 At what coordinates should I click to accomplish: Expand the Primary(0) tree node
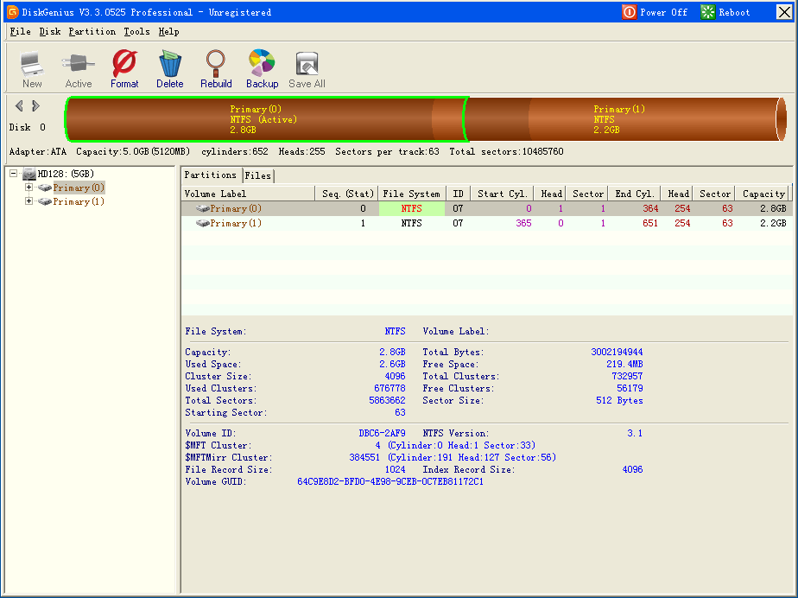pyautogui.click(x=29, y=188)
